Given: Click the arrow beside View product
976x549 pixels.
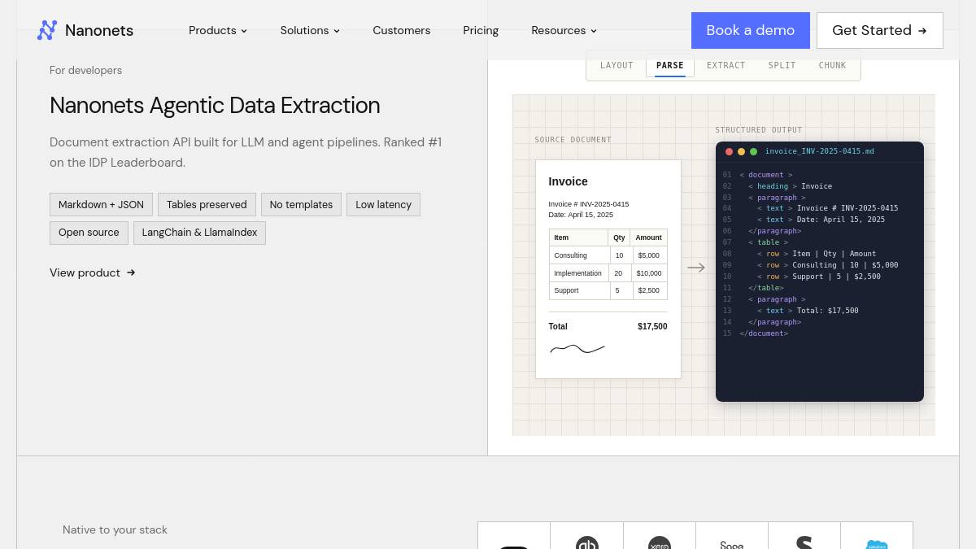Looking at the screenshot, I should point(131,272).
